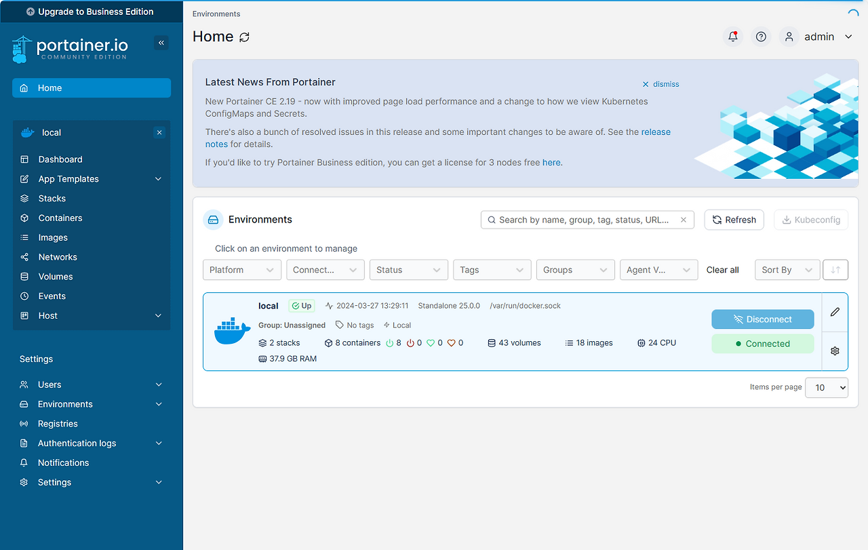This screenshot has width=868, height=550.
Task: Click the admin user avatar icon
Action: (x=789, y=37)
